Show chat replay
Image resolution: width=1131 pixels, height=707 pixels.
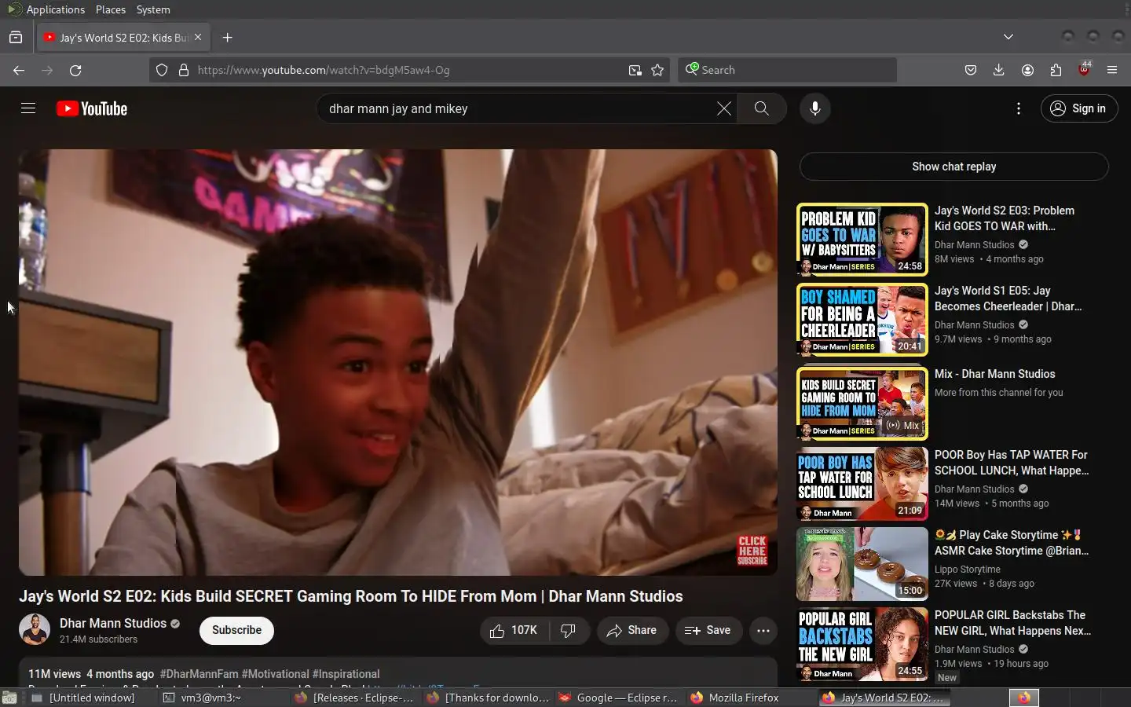953,167
